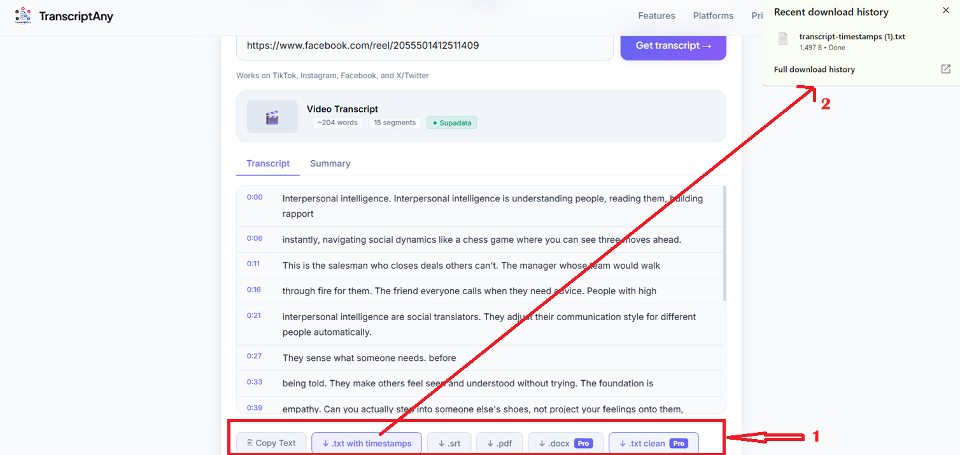The image size is (960, 455).
Task: Click the 0:27 timestamp
Action: pos(255,356)
